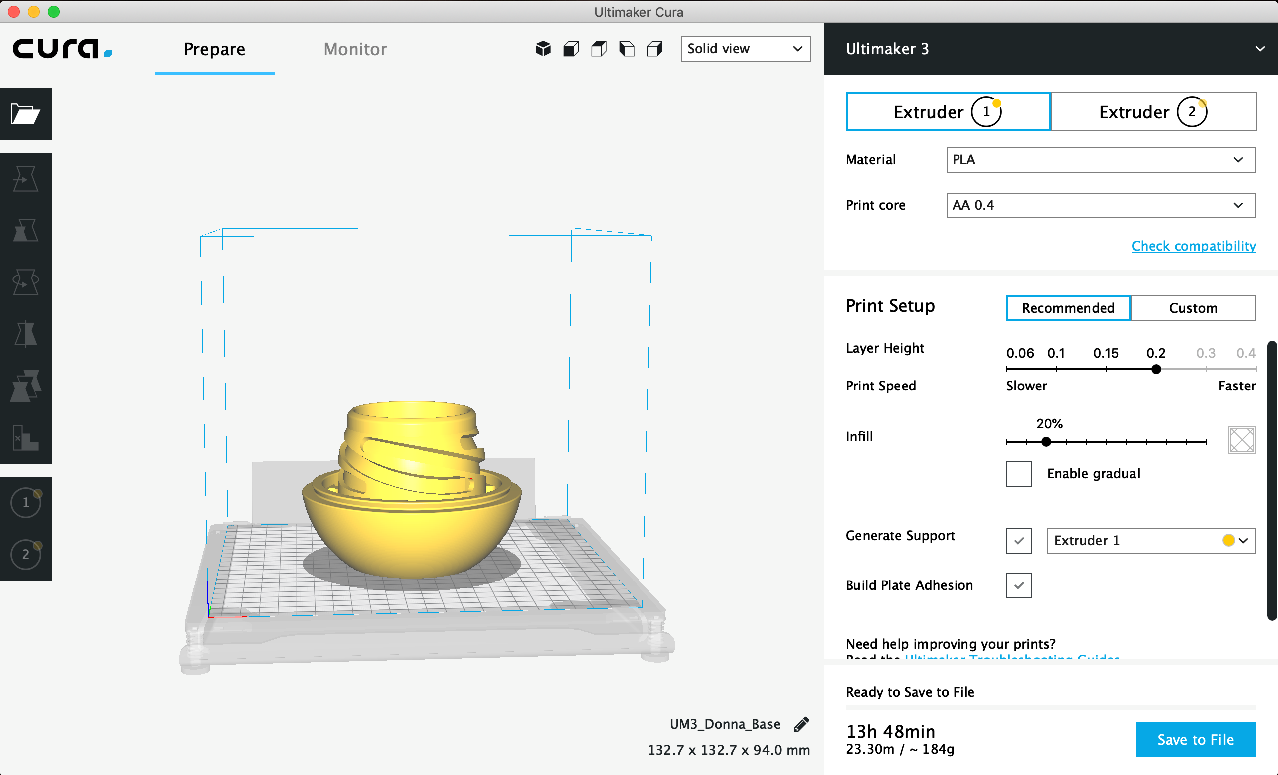Screen dimensions: 1278x775
Task: Switch to the 3D perspective camera view
Action: (x=543, y=49)
